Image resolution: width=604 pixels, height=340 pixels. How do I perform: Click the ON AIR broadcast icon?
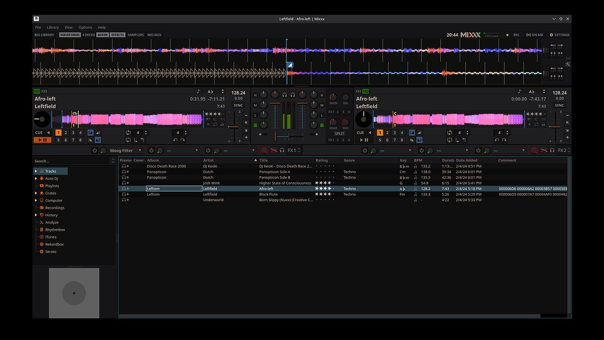coord(535,35)
